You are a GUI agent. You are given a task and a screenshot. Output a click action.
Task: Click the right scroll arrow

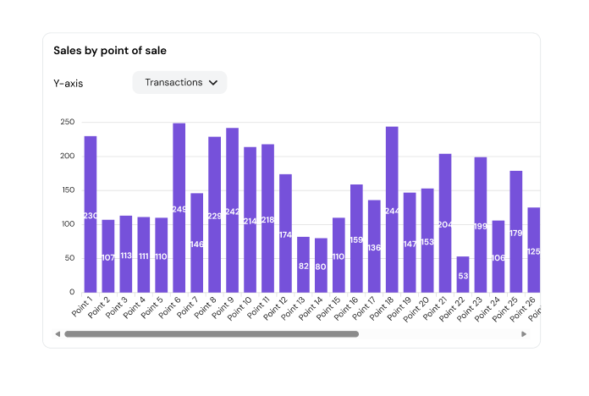(524, 334)
